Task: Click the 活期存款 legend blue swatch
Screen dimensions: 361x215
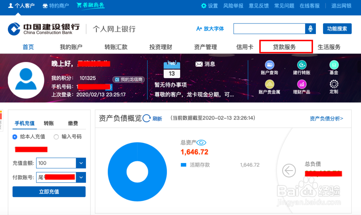Action: click(x=183, y=165)
